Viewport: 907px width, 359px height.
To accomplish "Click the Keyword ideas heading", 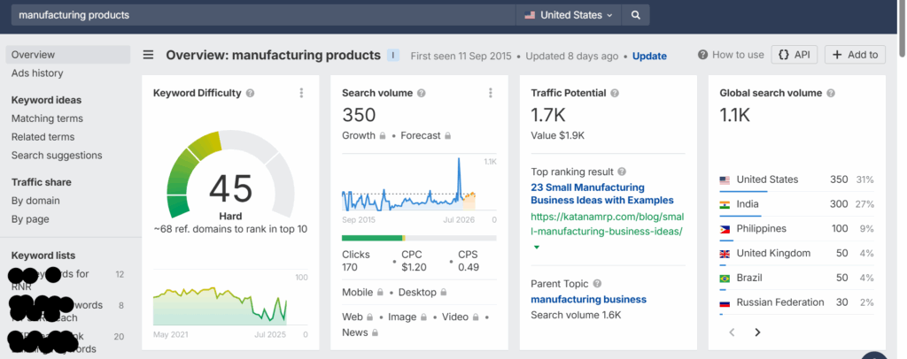I will click(46, 100).
